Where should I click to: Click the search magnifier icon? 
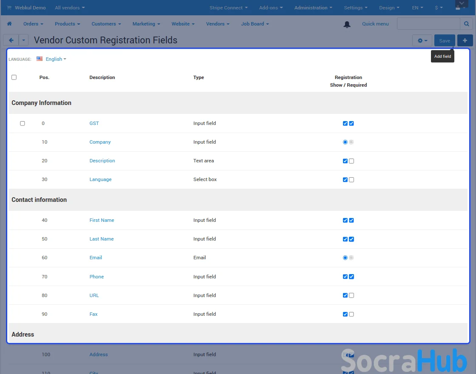coord(466,24)
